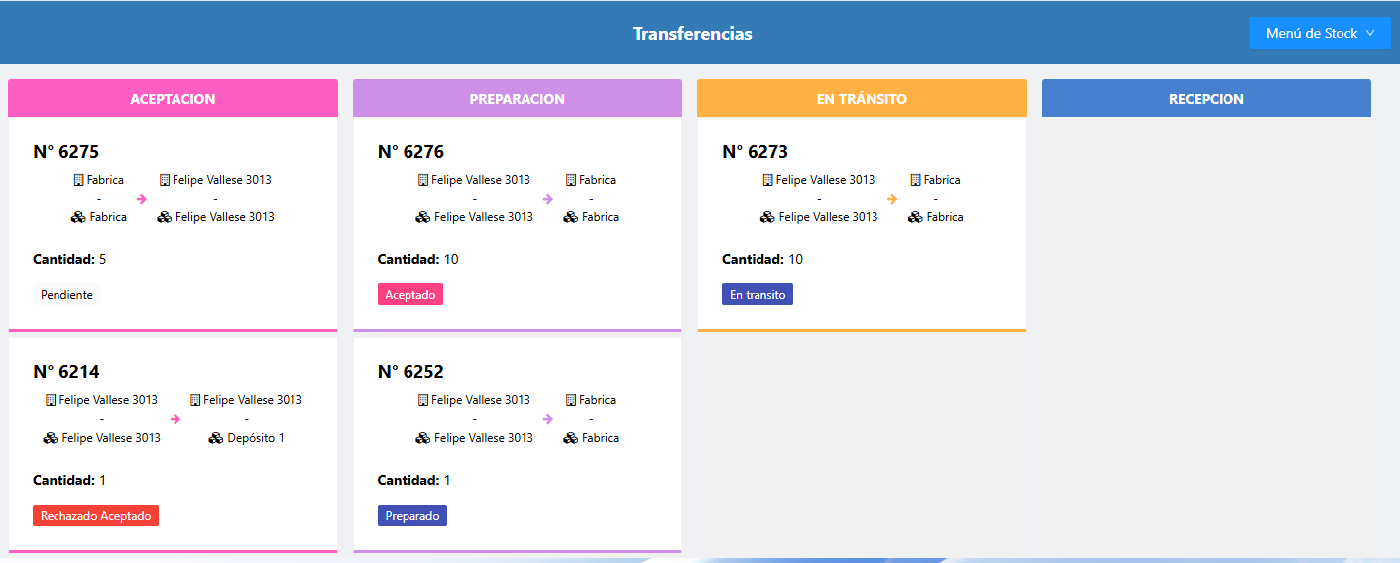
Task: Click the origin building icon in card 6275
Action: click(x=79, y=180)
